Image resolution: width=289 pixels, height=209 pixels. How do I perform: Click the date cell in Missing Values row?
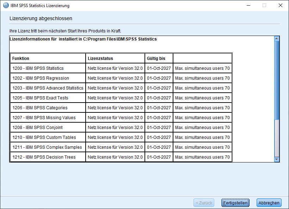(159, 118)
